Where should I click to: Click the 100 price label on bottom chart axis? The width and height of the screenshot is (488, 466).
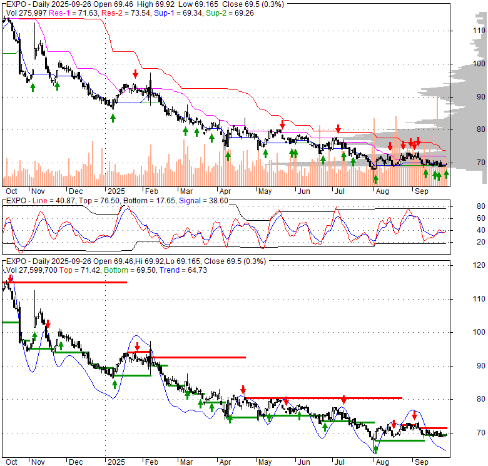click(479, 332)
